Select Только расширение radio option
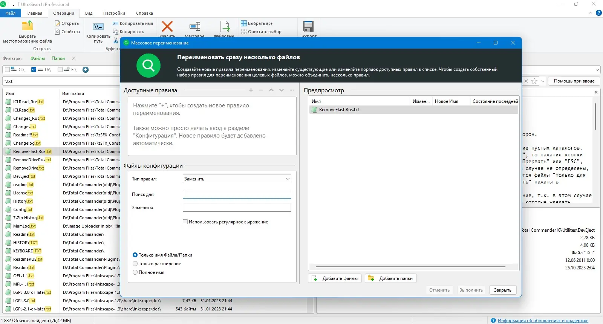603x324 pixels. [135, 264]
